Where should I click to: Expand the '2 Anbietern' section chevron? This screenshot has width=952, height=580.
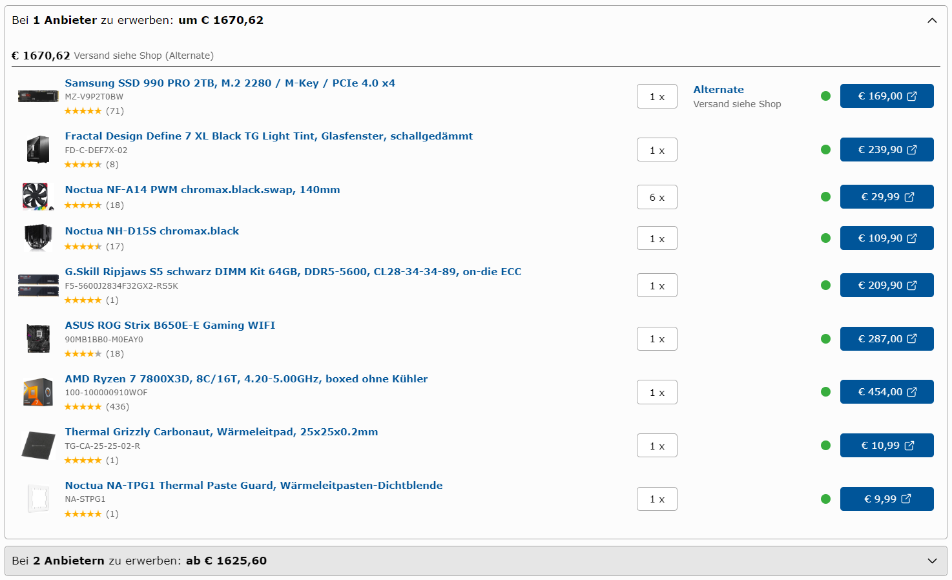tap(932, 561)
